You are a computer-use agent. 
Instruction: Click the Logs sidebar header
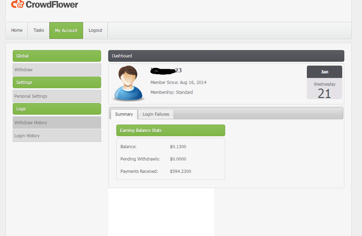(57, 109)
